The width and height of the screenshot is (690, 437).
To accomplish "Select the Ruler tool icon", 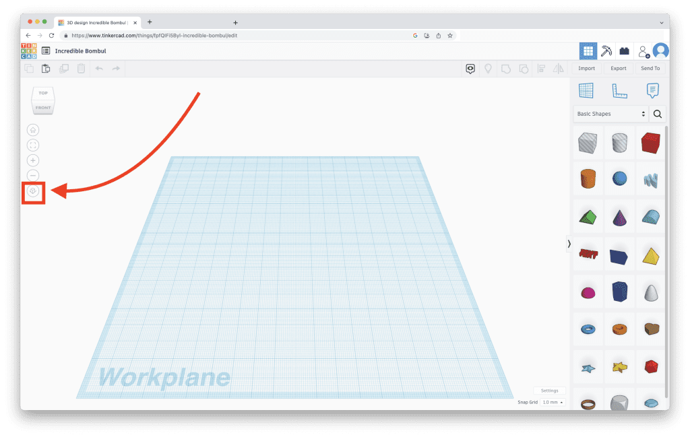I will click(619, 91).
